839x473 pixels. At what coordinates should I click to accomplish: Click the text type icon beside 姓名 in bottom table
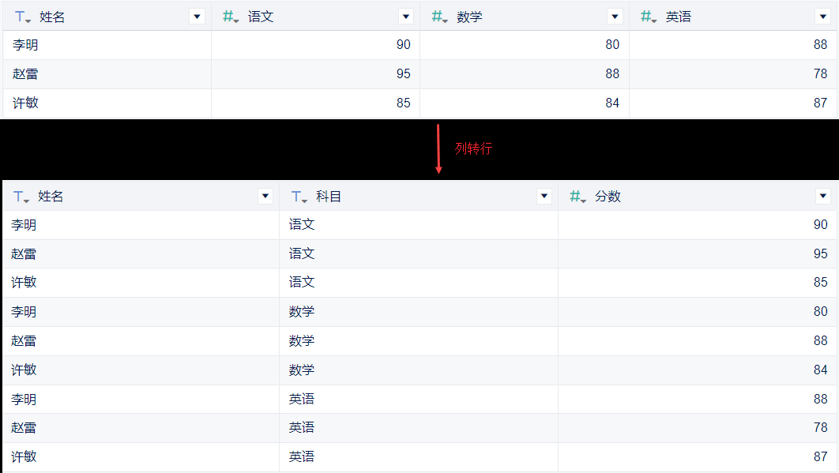pos(21,197)
